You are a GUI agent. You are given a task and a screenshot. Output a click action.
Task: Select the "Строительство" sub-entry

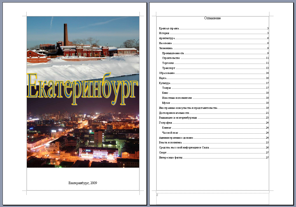[215, 58]
